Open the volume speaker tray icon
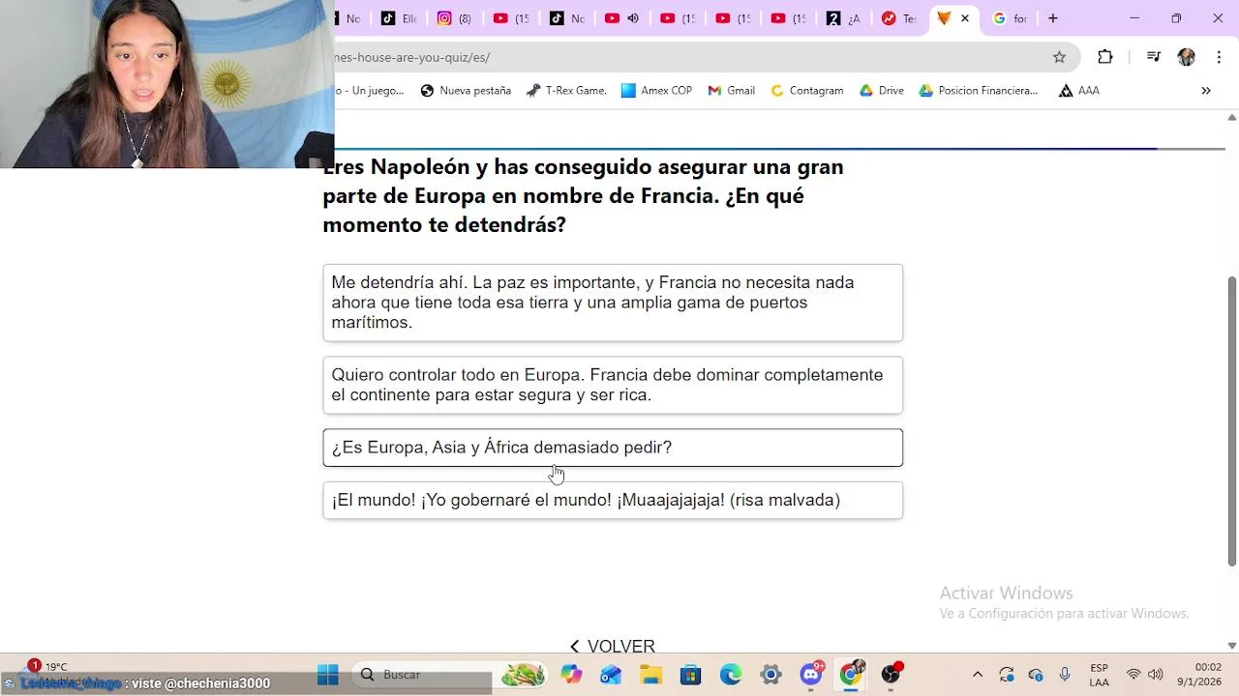 (1155, 675)
